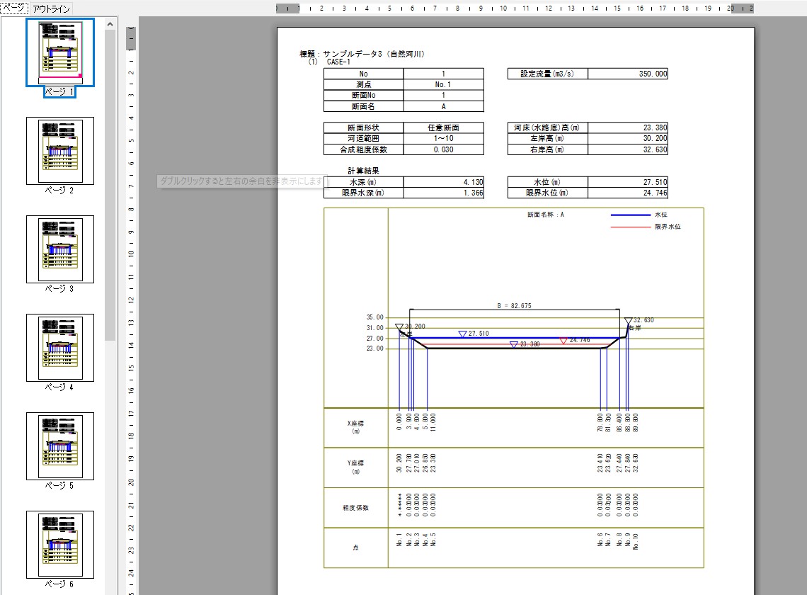Image resolution: width=807 pixels, height=595 pixels.
Task: Switch to the アウトライン tab
Action: pyautogui.click(x=52, y=9)
